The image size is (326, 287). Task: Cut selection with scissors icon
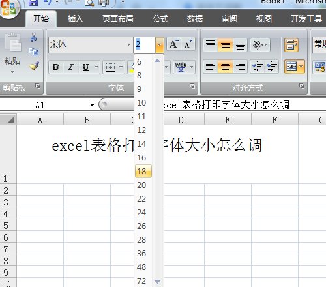click(33, 37)
